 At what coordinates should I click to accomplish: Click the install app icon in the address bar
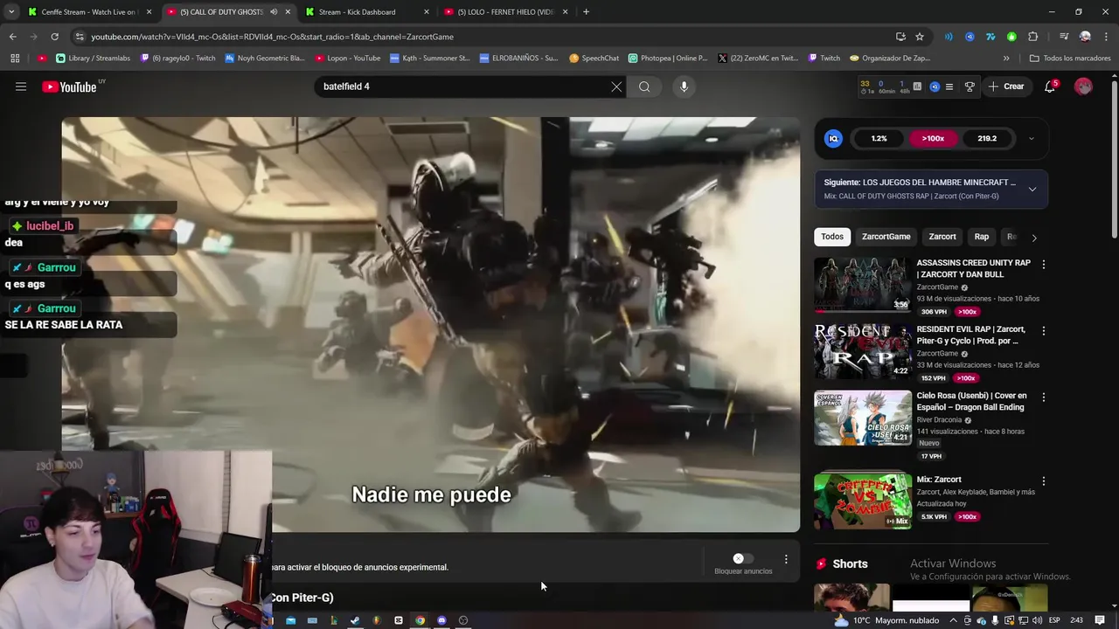(x=900, y=37)
